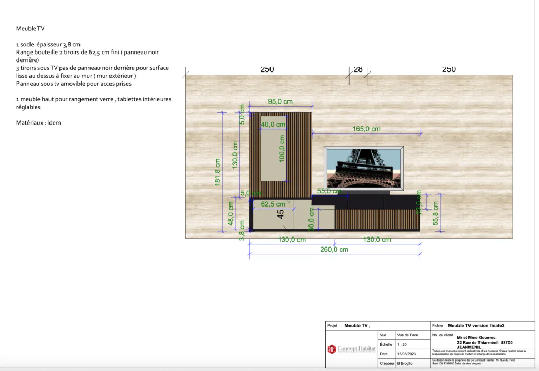Click the "No. du client" label
Viewport: 539px width, 371px height.
(442, 335)
